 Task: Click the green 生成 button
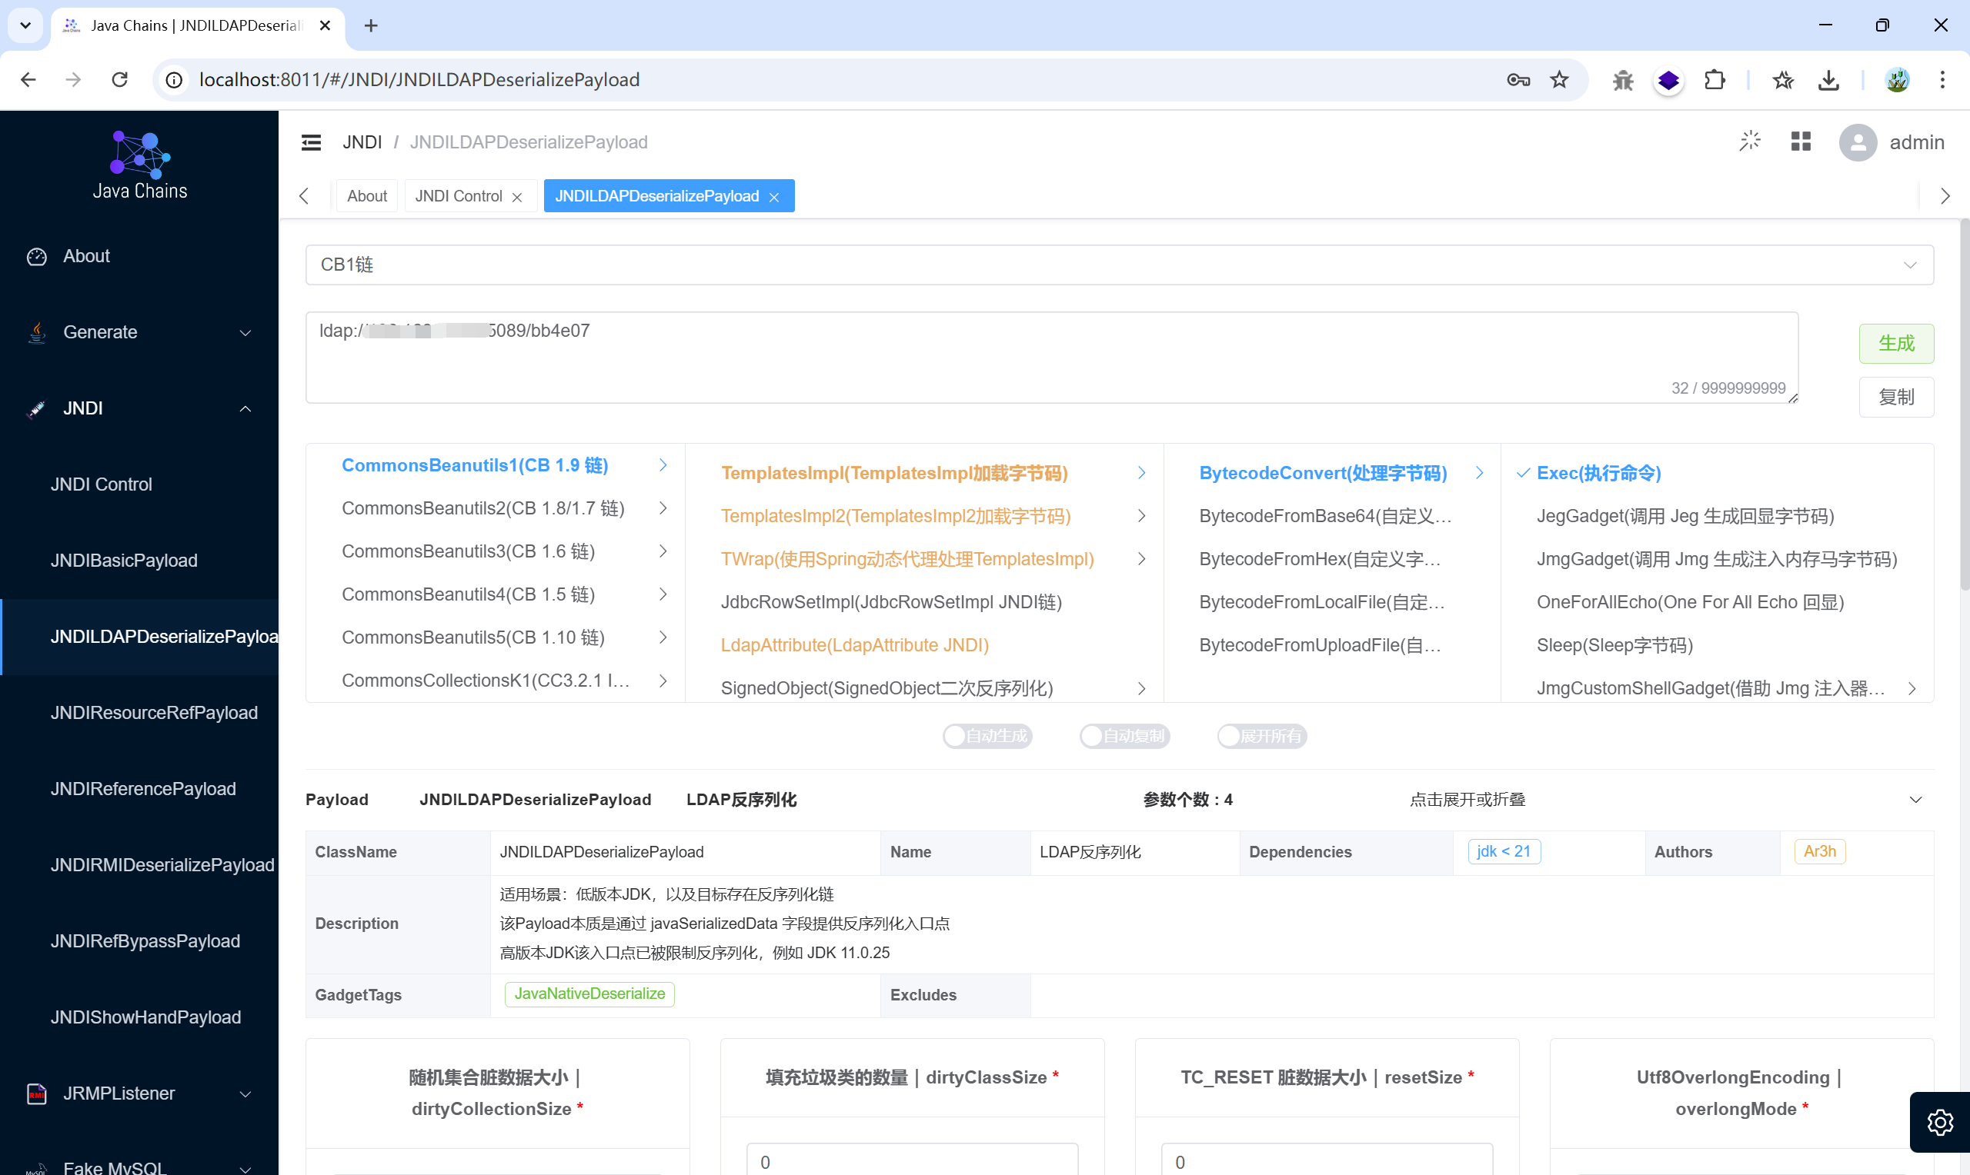click(x=1895, y=344)
